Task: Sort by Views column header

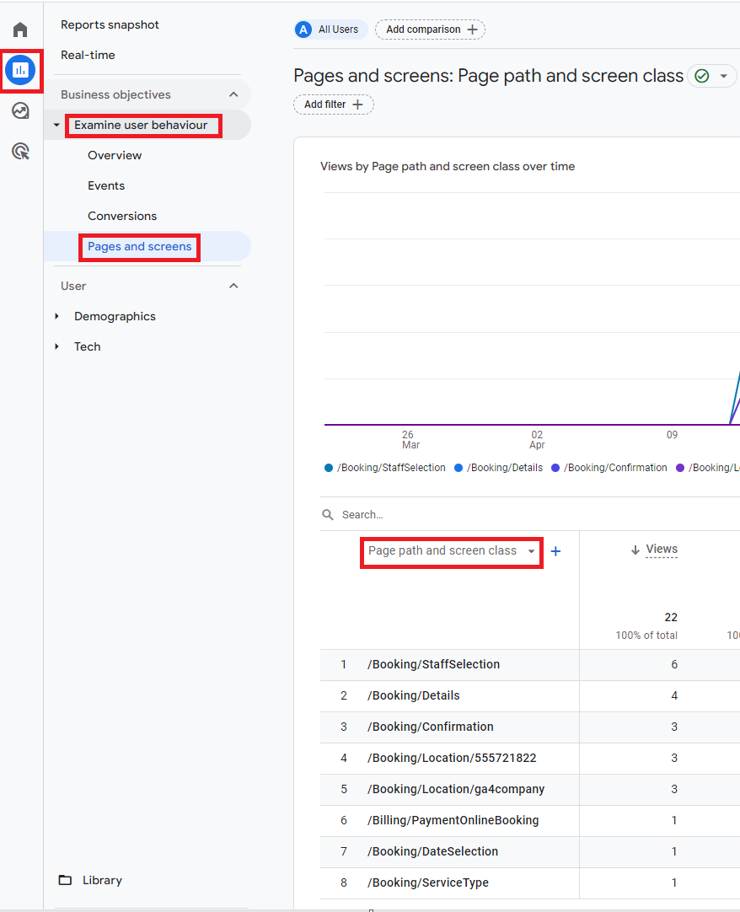Action: 662,549
